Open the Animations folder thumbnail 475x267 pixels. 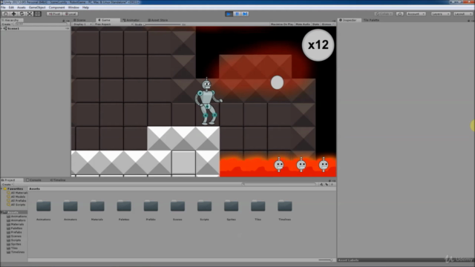tap(44, 206)
